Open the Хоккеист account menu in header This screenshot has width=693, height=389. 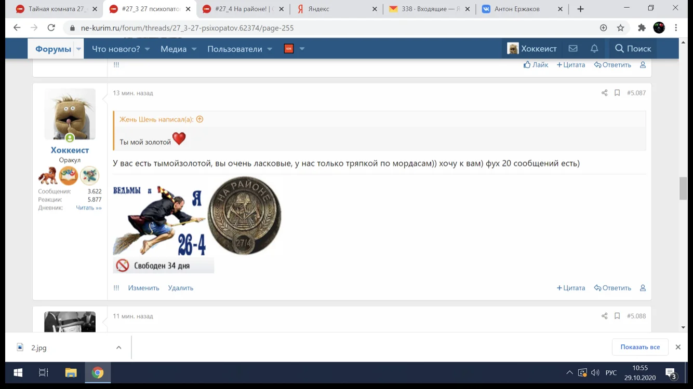tap(532, 48)
